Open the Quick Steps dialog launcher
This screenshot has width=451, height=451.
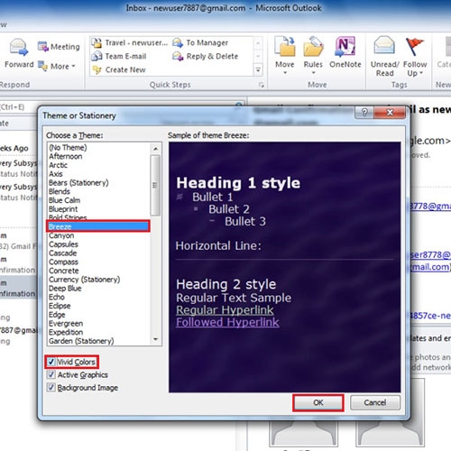(262, 85)
